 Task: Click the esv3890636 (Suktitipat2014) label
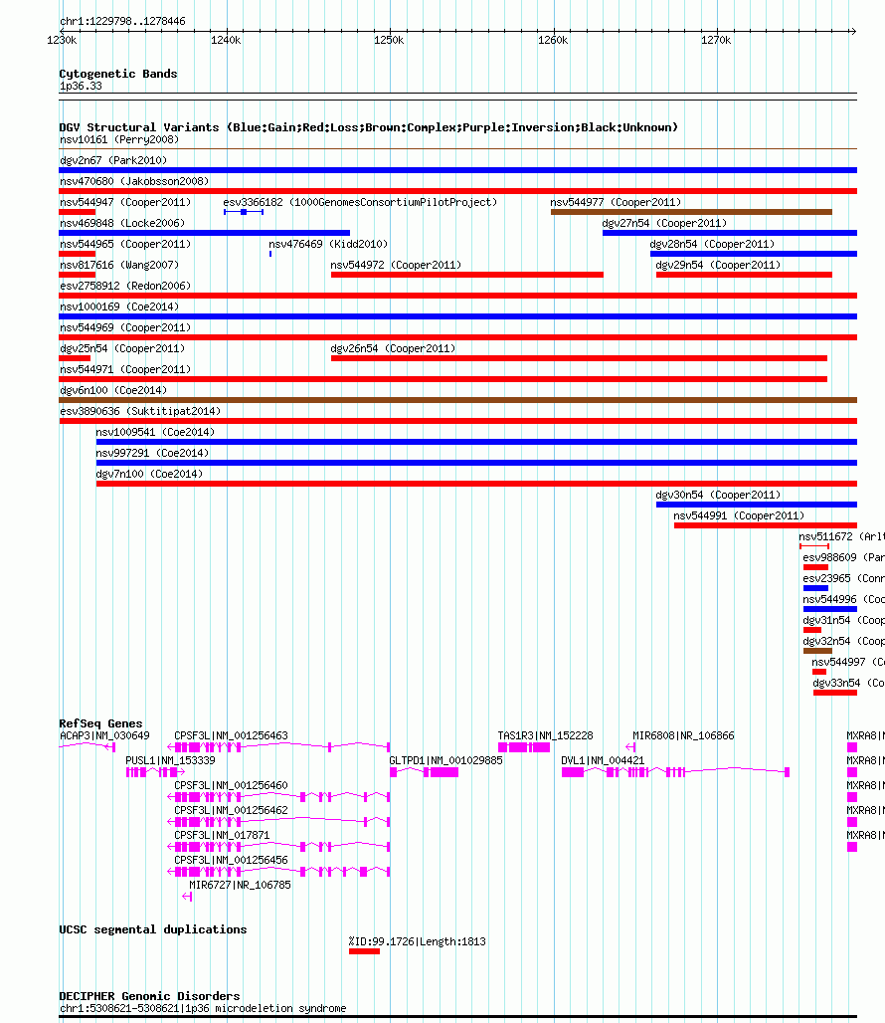tap(140, 411)
